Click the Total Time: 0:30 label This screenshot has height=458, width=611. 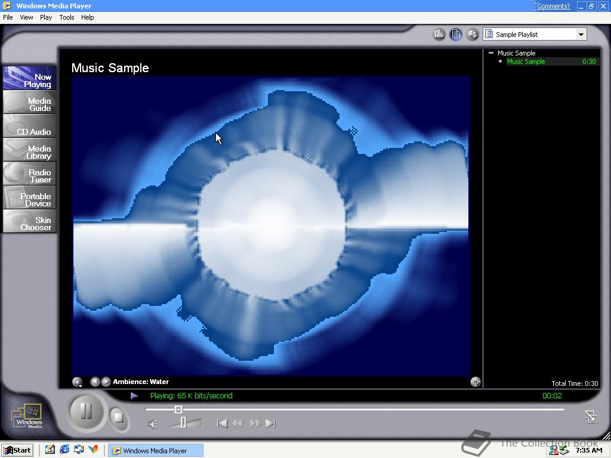pyautogui.click(x=575, y=383)
